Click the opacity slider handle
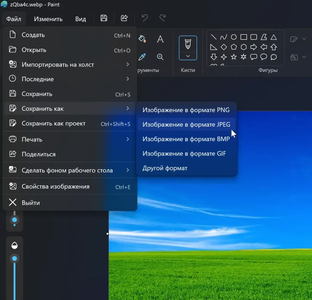The image size is (312, 300). click(x=14, y=259)
